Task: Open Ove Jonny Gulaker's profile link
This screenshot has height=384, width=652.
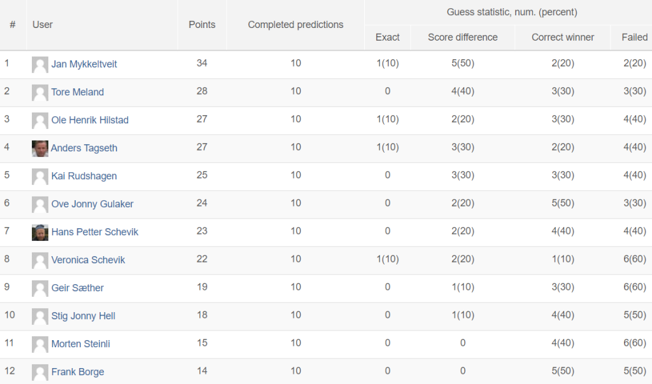Action: [92, 204]
